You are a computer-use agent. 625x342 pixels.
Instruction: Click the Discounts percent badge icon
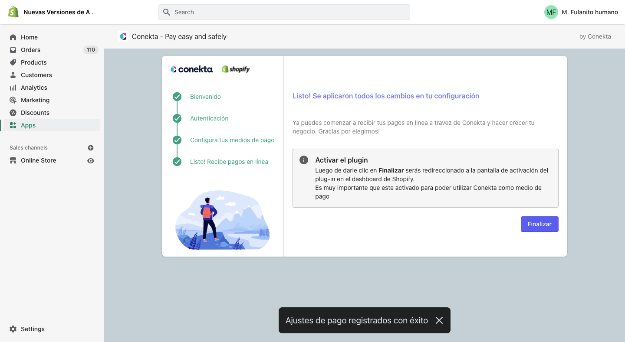coord(13,113)
